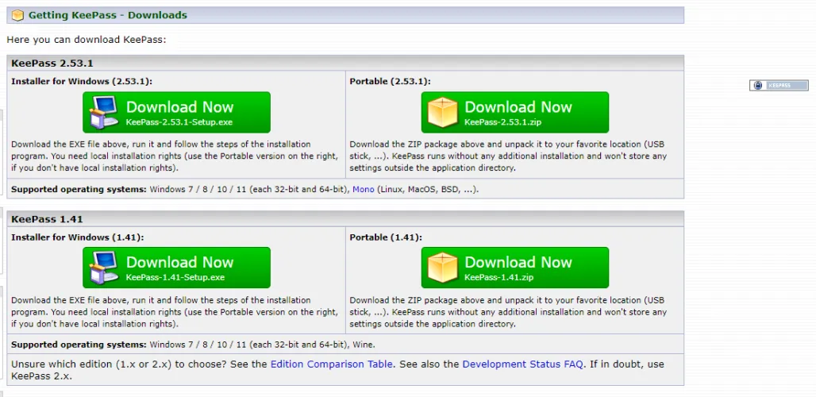Click the Installer for Windows (1.41) label
The width and height of the screenshot is (816, 397).
(x=77, y=237)
